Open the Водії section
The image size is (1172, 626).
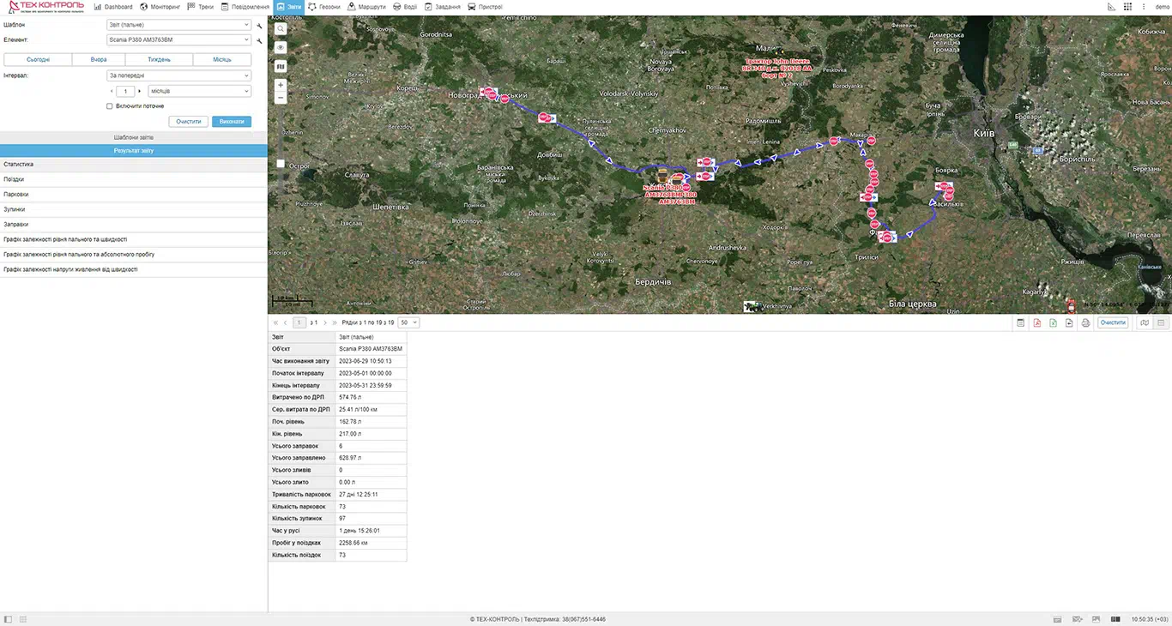click(x=405, y=7)
